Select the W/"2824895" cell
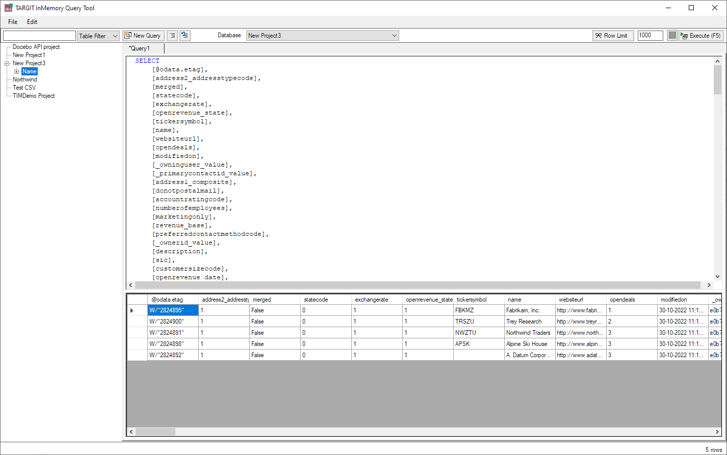The height and width of the screenshot is (455, 727). coord(173,310)
